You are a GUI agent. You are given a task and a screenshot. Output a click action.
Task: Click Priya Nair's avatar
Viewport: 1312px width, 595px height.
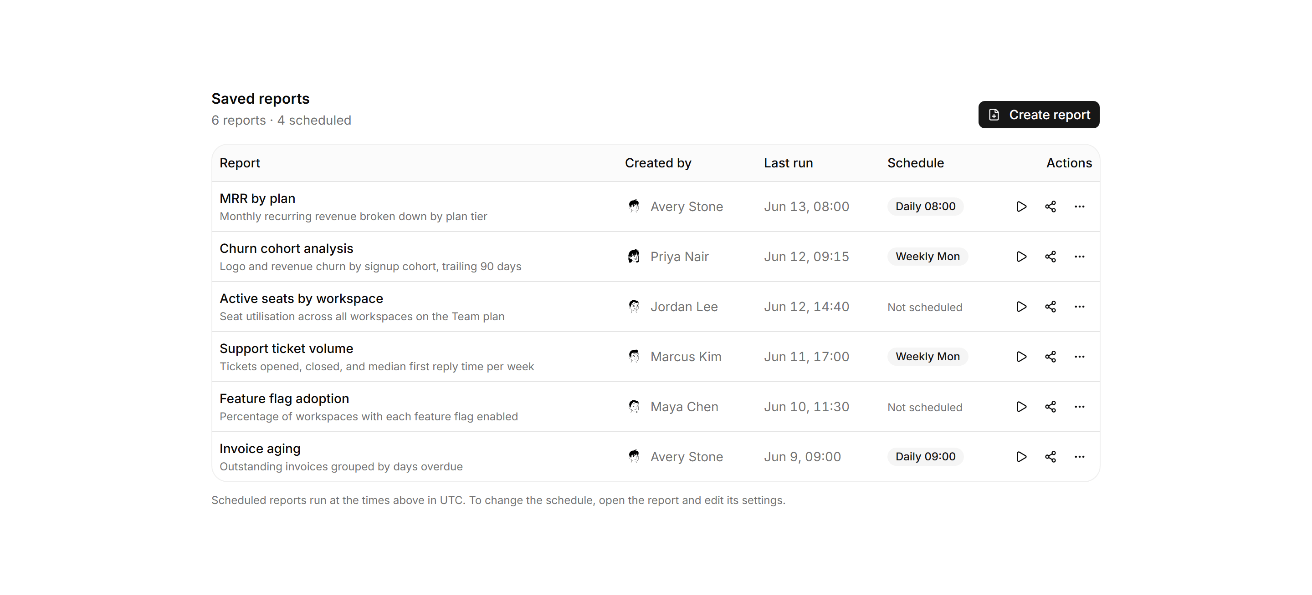pos(634,256)
